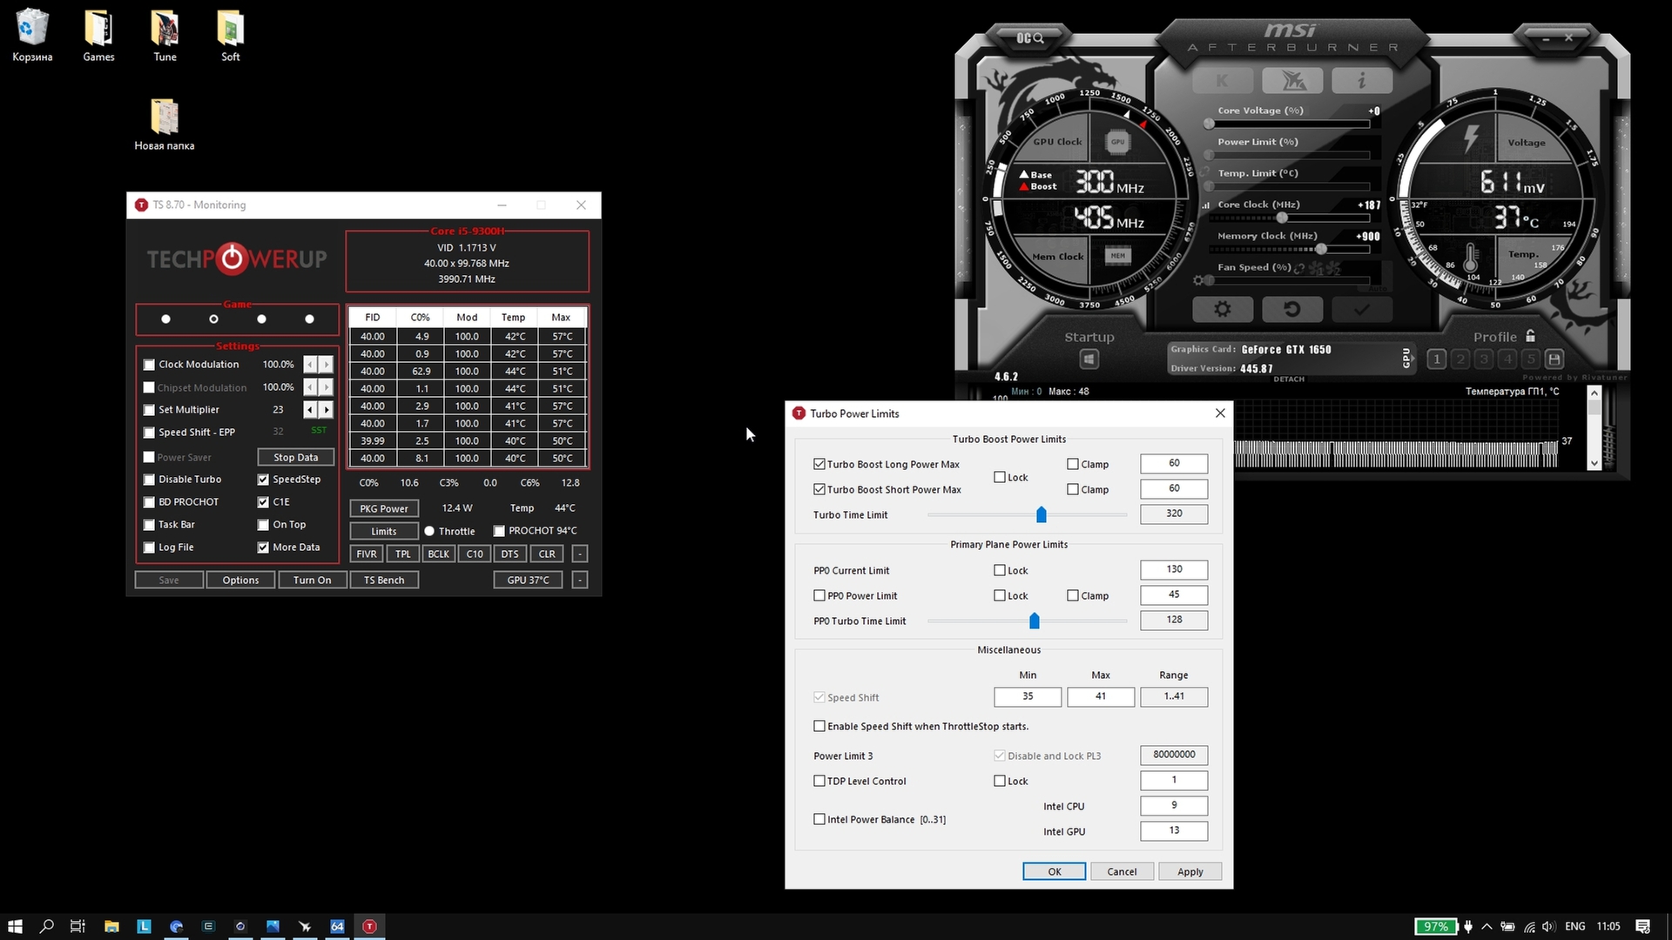Adjust the Turbo Time Limit slider thumb
Image resolution: width=1672 pixels, height=940 pixels.
(1041, 514)
